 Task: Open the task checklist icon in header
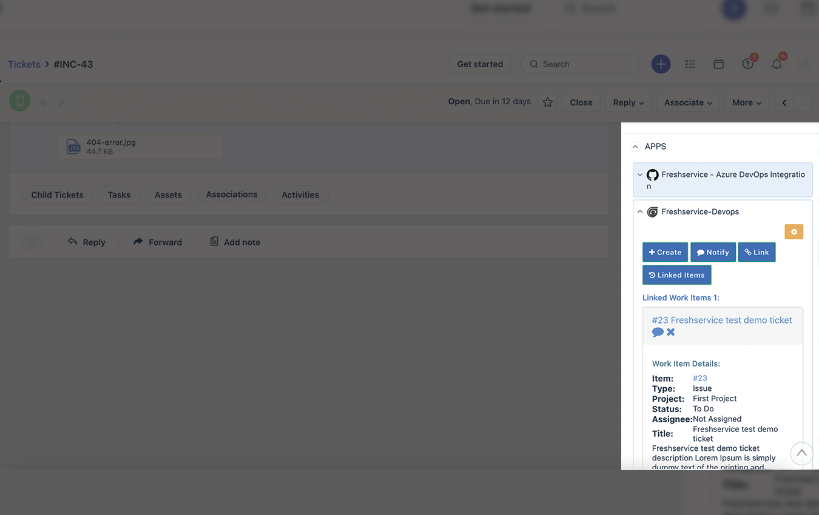690,64
